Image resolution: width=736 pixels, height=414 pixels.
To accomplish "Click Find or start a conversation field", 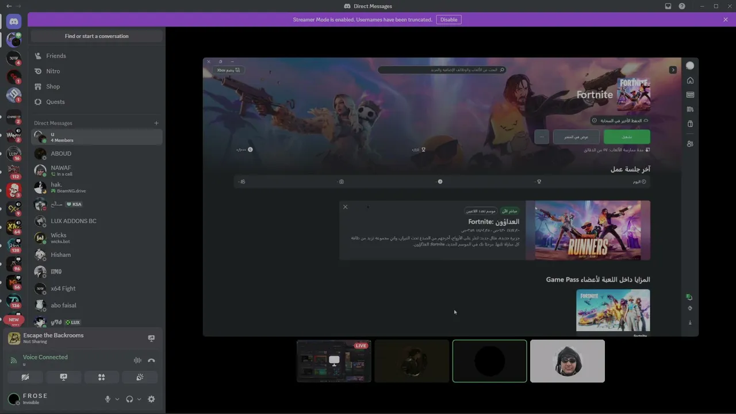I will pos(97,36).
